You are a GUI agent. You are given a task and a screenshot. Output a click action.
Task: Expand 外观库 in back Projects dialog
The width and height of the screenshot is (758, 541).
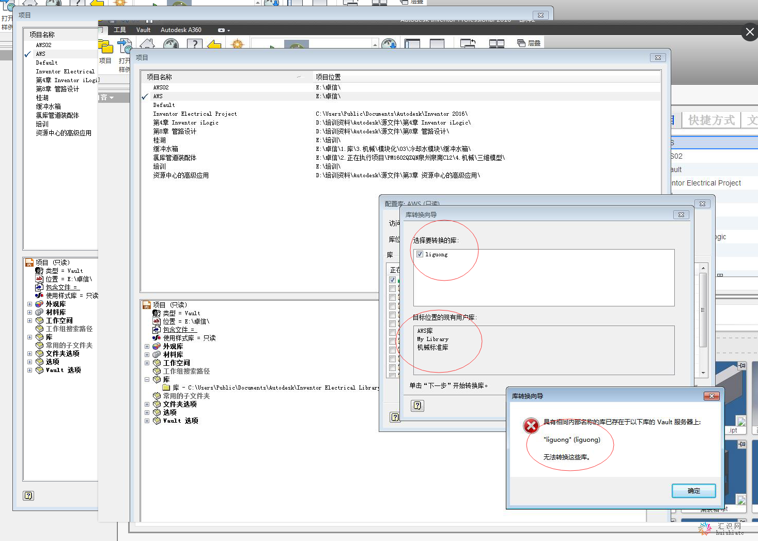click(29, 304)
